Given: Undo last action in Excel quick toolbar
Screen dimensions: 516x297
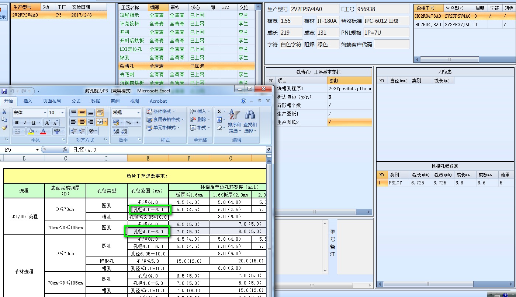Looking at the screenshot, I should [12, 91].
